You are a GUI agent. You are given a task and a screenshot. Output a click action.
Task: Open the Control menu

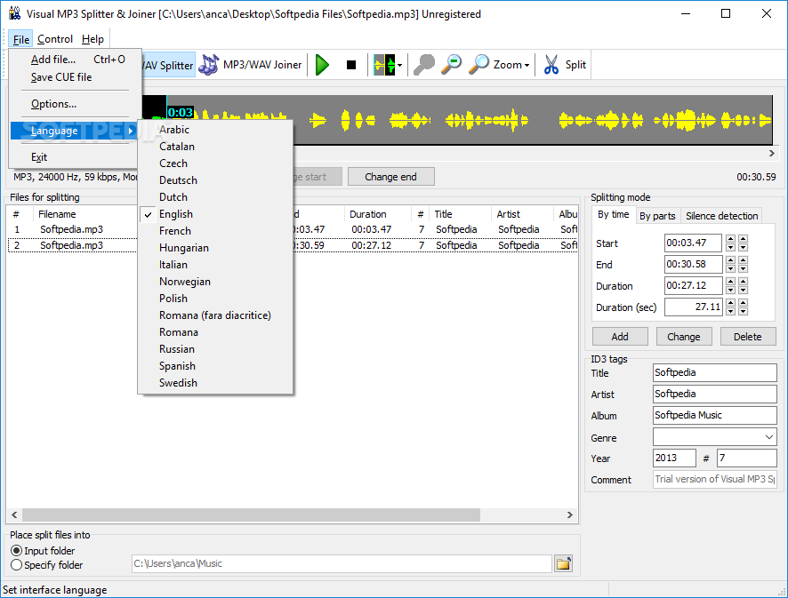55,39
